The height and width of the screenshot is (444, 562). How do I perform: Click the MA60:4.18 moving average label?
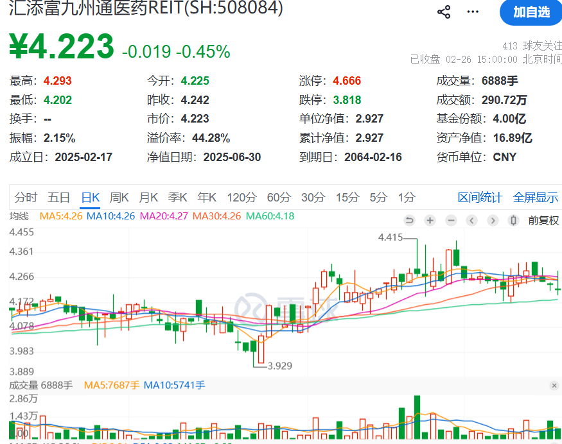click(270, 216)
